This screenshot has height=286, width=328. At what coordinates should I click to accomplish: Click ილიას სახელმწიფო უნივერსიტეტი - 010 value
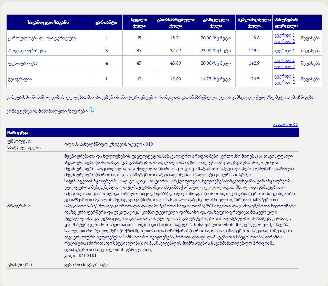(x=109, y=144)
